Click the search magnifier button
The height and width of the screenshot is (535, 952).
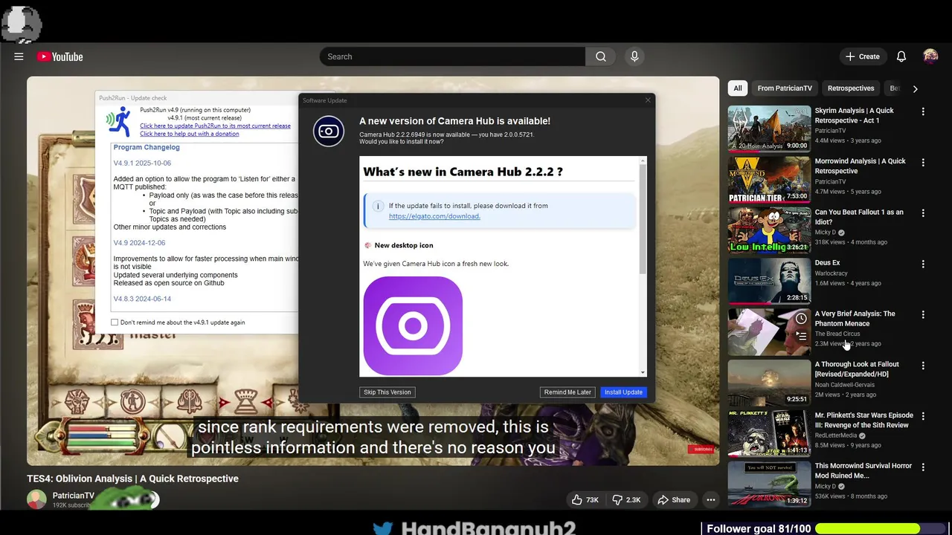tap(601, 56)
